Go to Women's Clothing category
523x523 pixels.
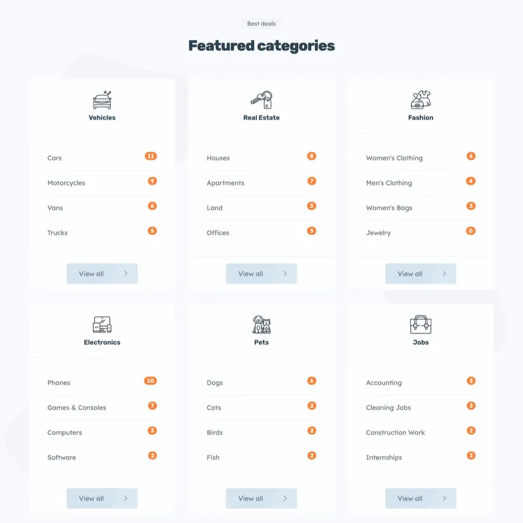(x=394, y=158)
